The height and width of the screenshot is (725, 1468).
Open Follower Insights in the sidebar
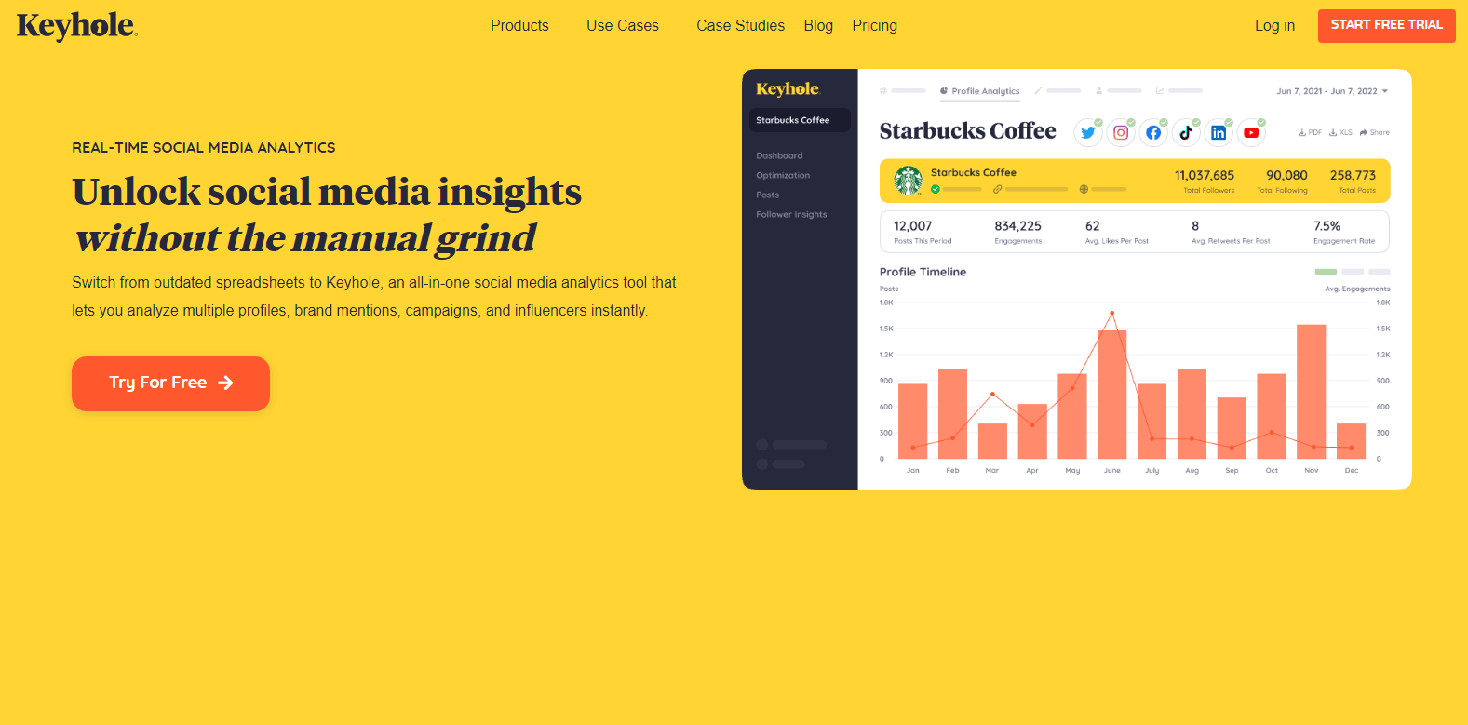coord(791,215)
